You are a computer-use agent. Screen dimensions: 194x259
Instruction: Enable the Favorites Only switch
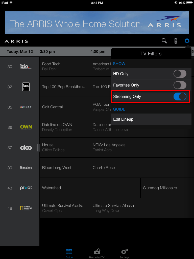[180, 85]
